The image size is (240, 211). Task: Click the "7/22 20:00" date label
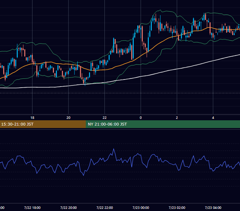(x=68, y=207)
